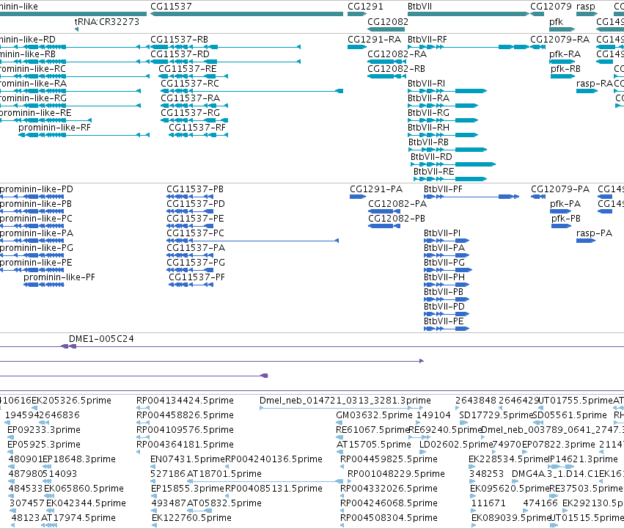624x529 pixels.
Task: Select protein BtbVII-PE
Action: (x=444, y=322)
